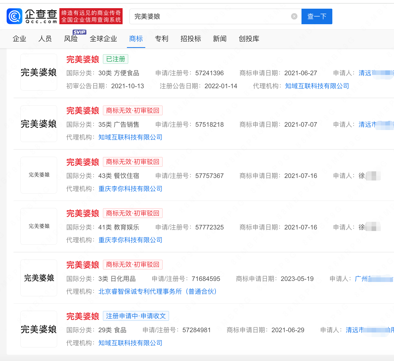Open applicant link for application 57241396
Screen dimensions: 394x361
(x=376, y=73)
